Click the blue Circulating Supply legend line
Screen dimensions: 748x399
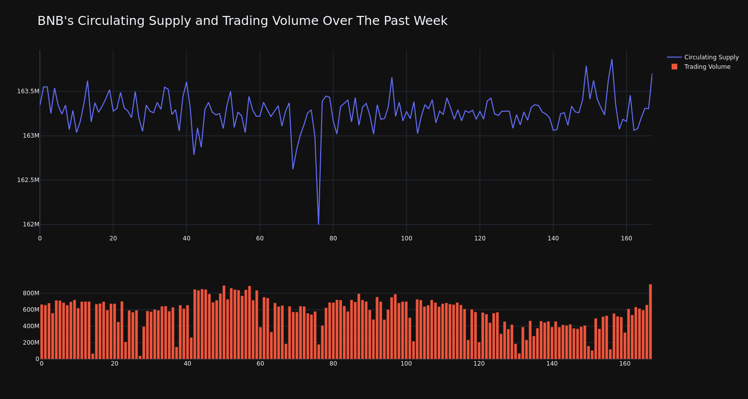pyautogui.click(x=674, y=57)
